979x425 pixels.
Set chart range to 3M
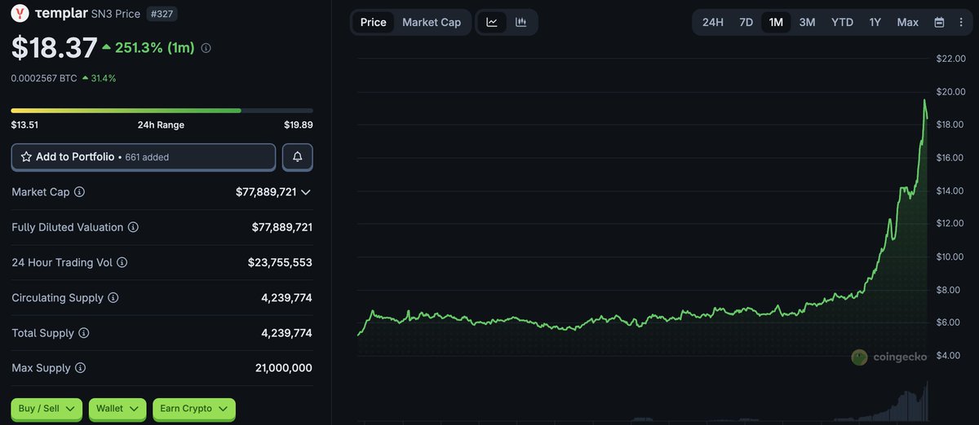pyautogui.click(x=807, y=22)
